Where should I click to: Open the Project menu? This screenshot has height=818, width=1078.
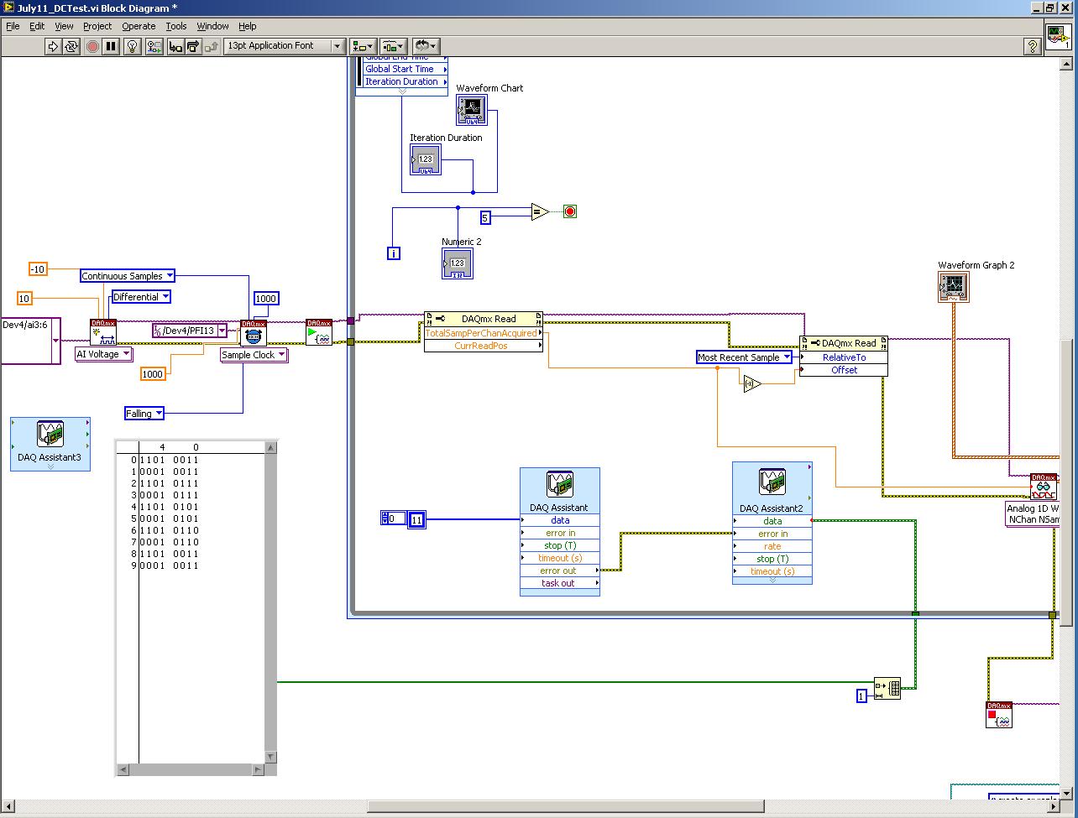[97, 26]
